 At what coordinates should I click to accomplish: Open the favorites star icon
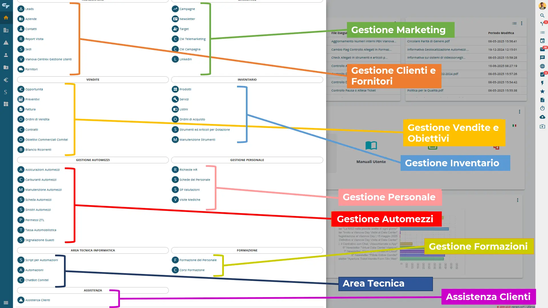542,91
